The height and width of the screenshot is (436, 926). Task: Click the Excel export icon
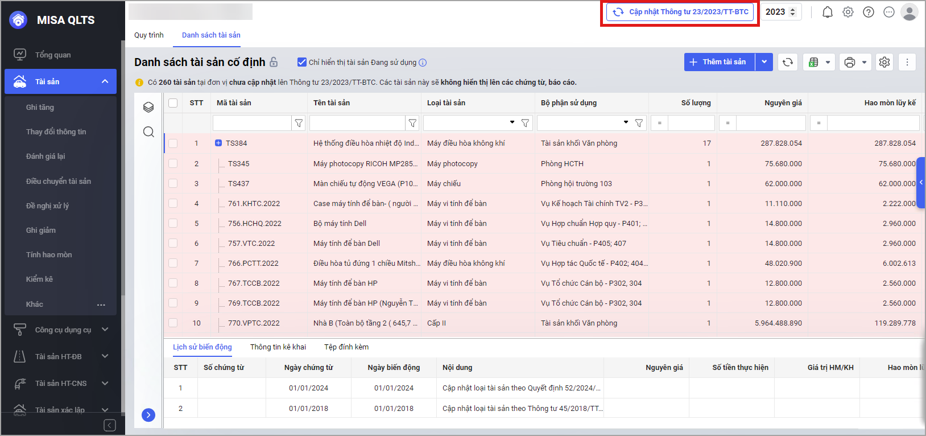[x=813, y=62]
